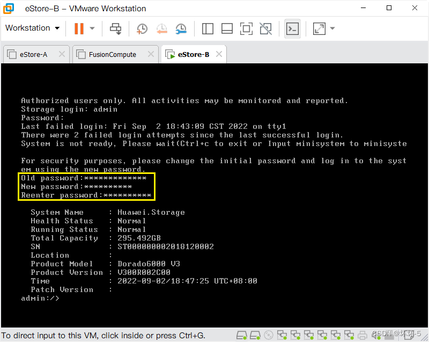Open the stretch options dropdown arrow
The image size is (429, 342).
pyautogui.click(x=332, y=28)
